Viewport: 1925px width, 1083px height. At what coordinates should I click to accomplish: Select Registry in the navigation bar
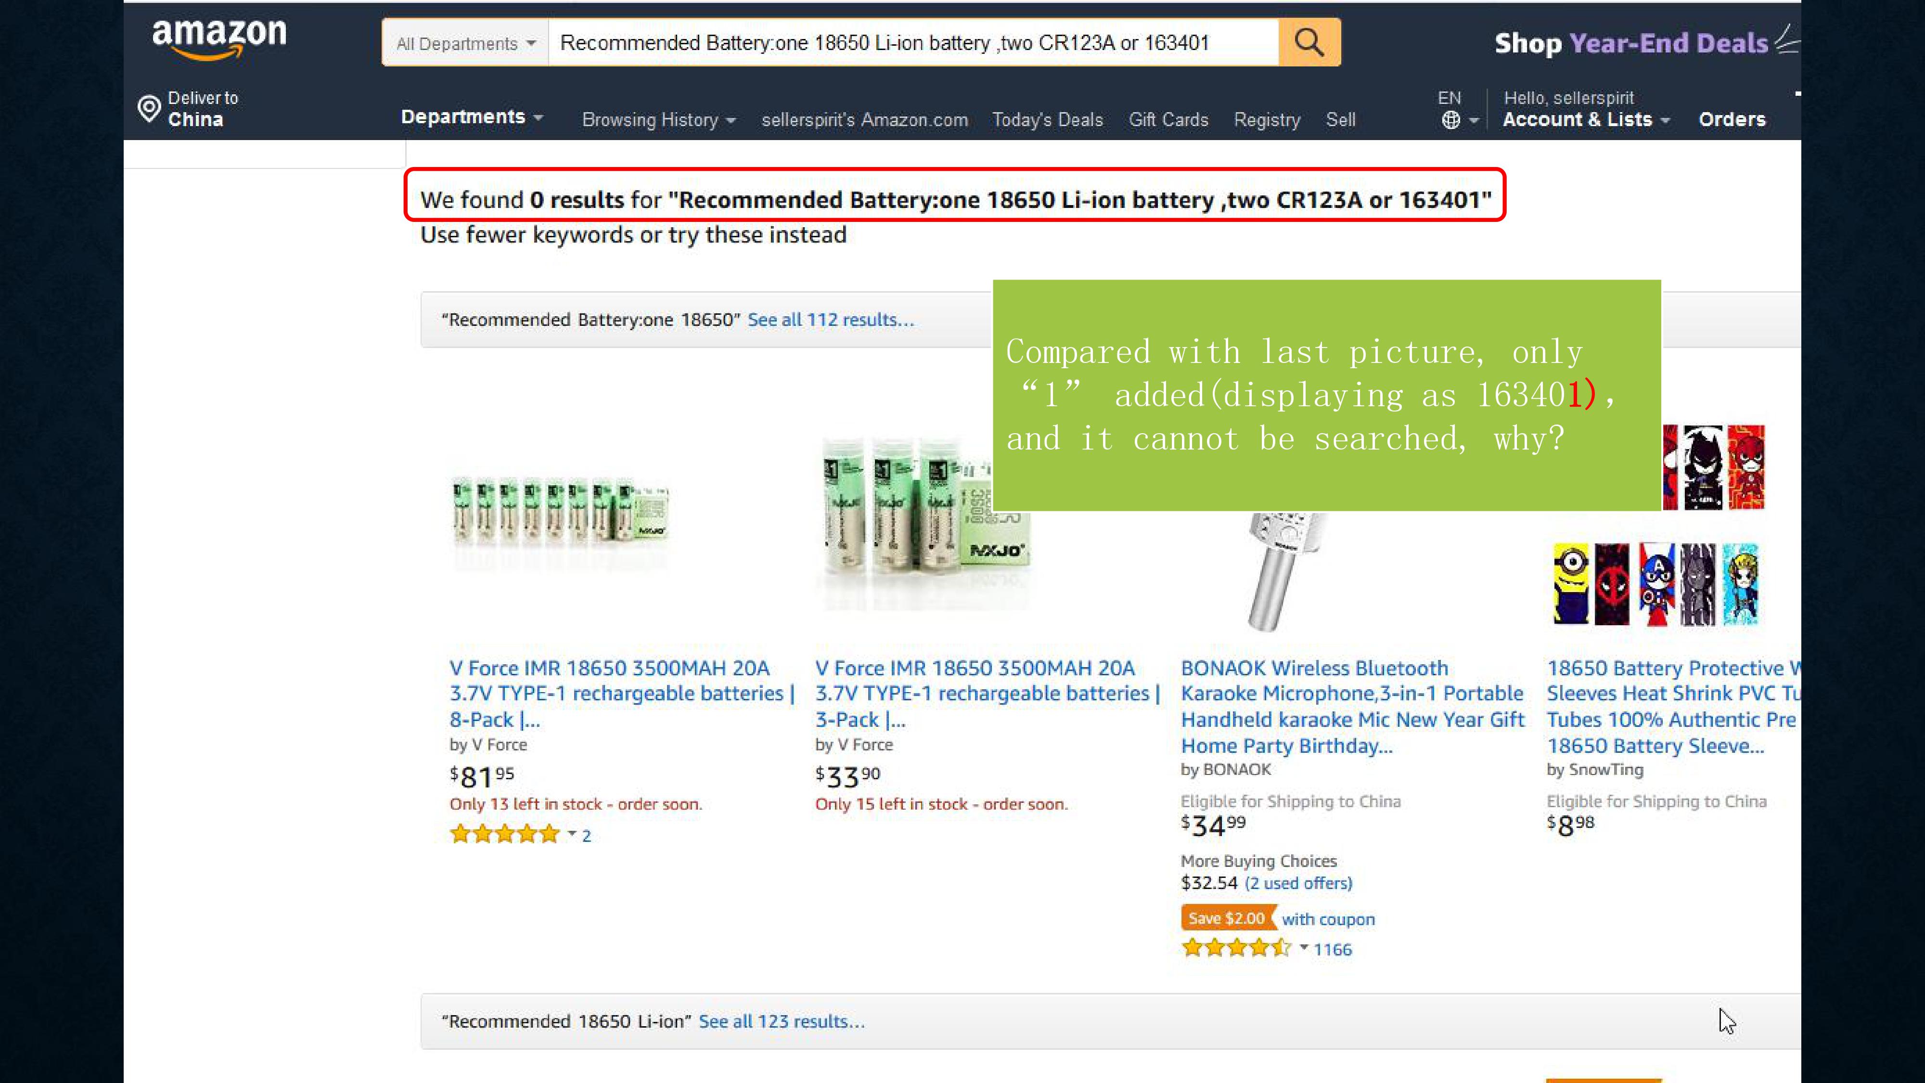(1267, 119)
